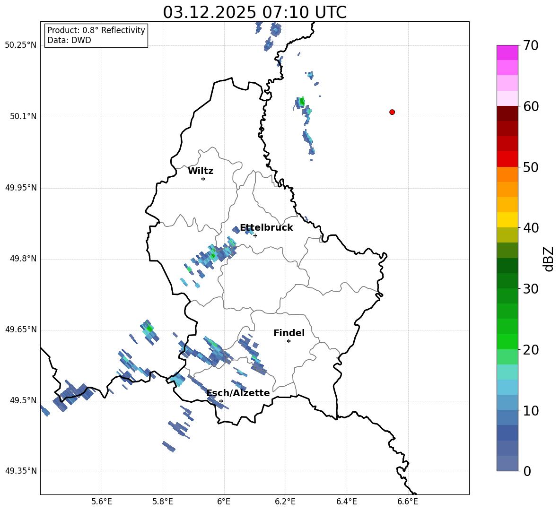Click the Wiltz station label
Image resolution: width=560 pixels, height=511 pixels.
[201, 171]
